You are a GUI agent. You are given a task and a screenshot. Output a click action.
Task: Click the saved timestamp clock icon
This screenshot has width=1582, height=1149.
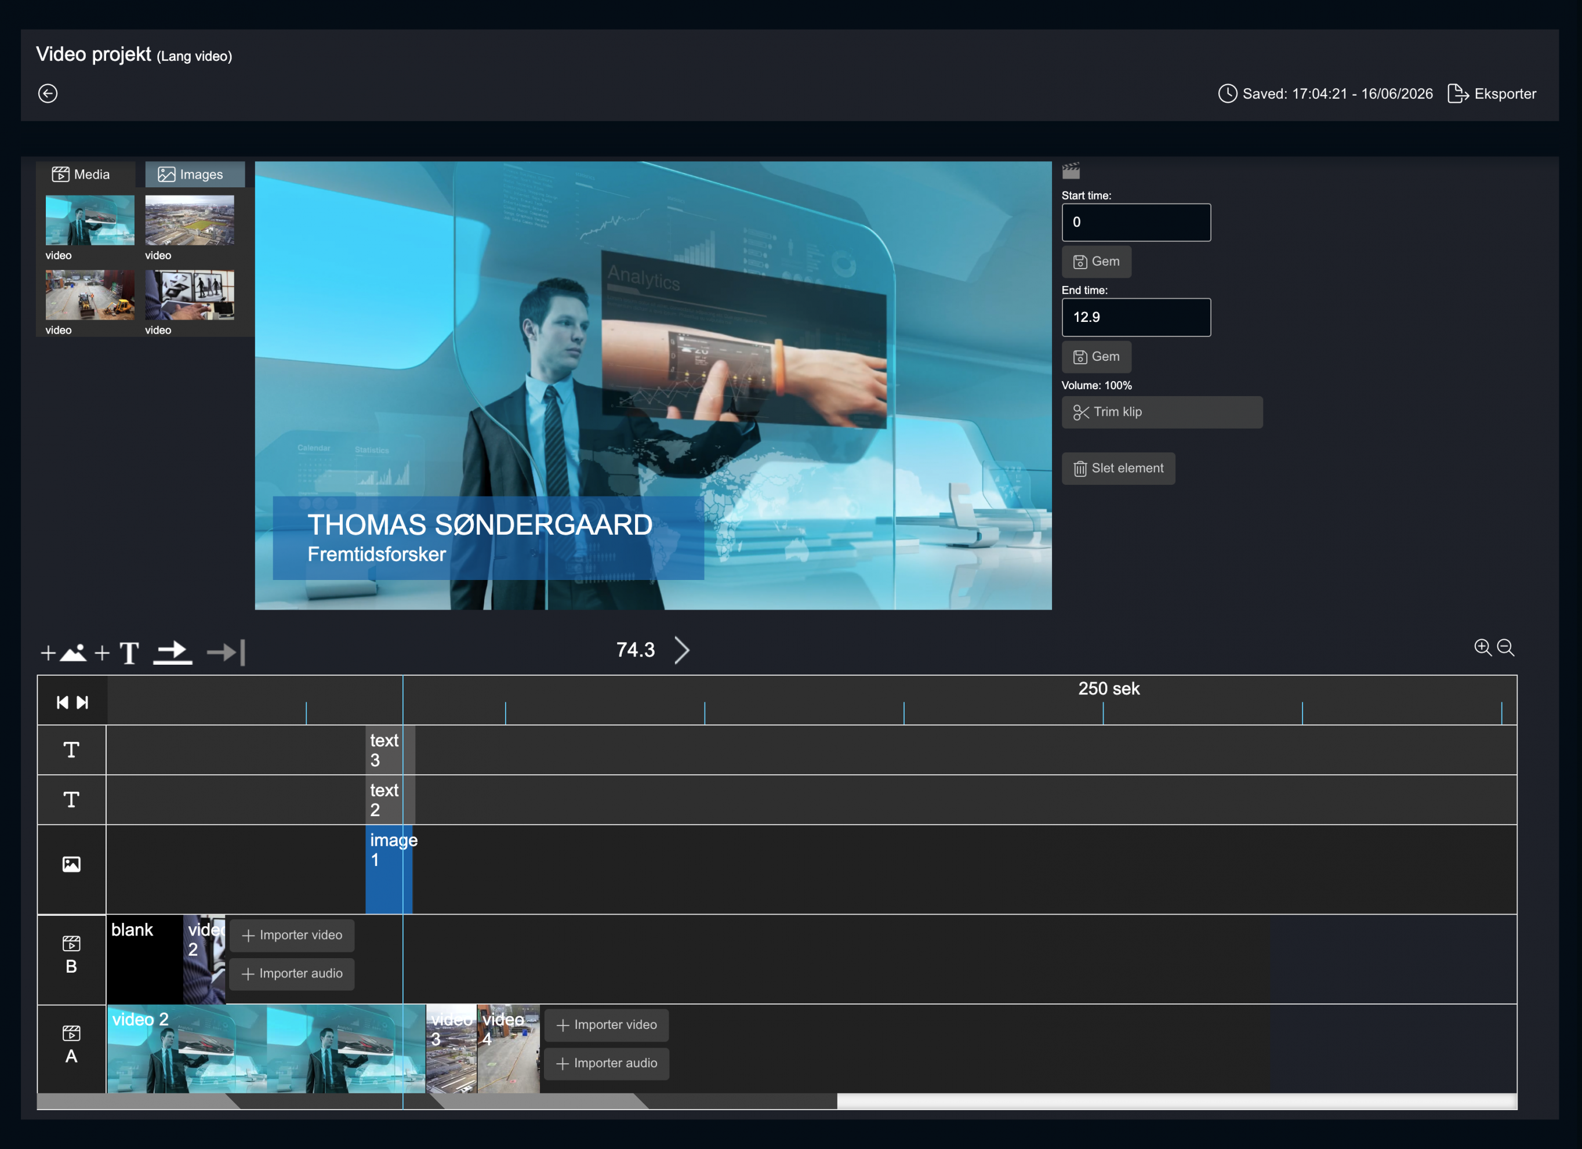pos(1227,93)
